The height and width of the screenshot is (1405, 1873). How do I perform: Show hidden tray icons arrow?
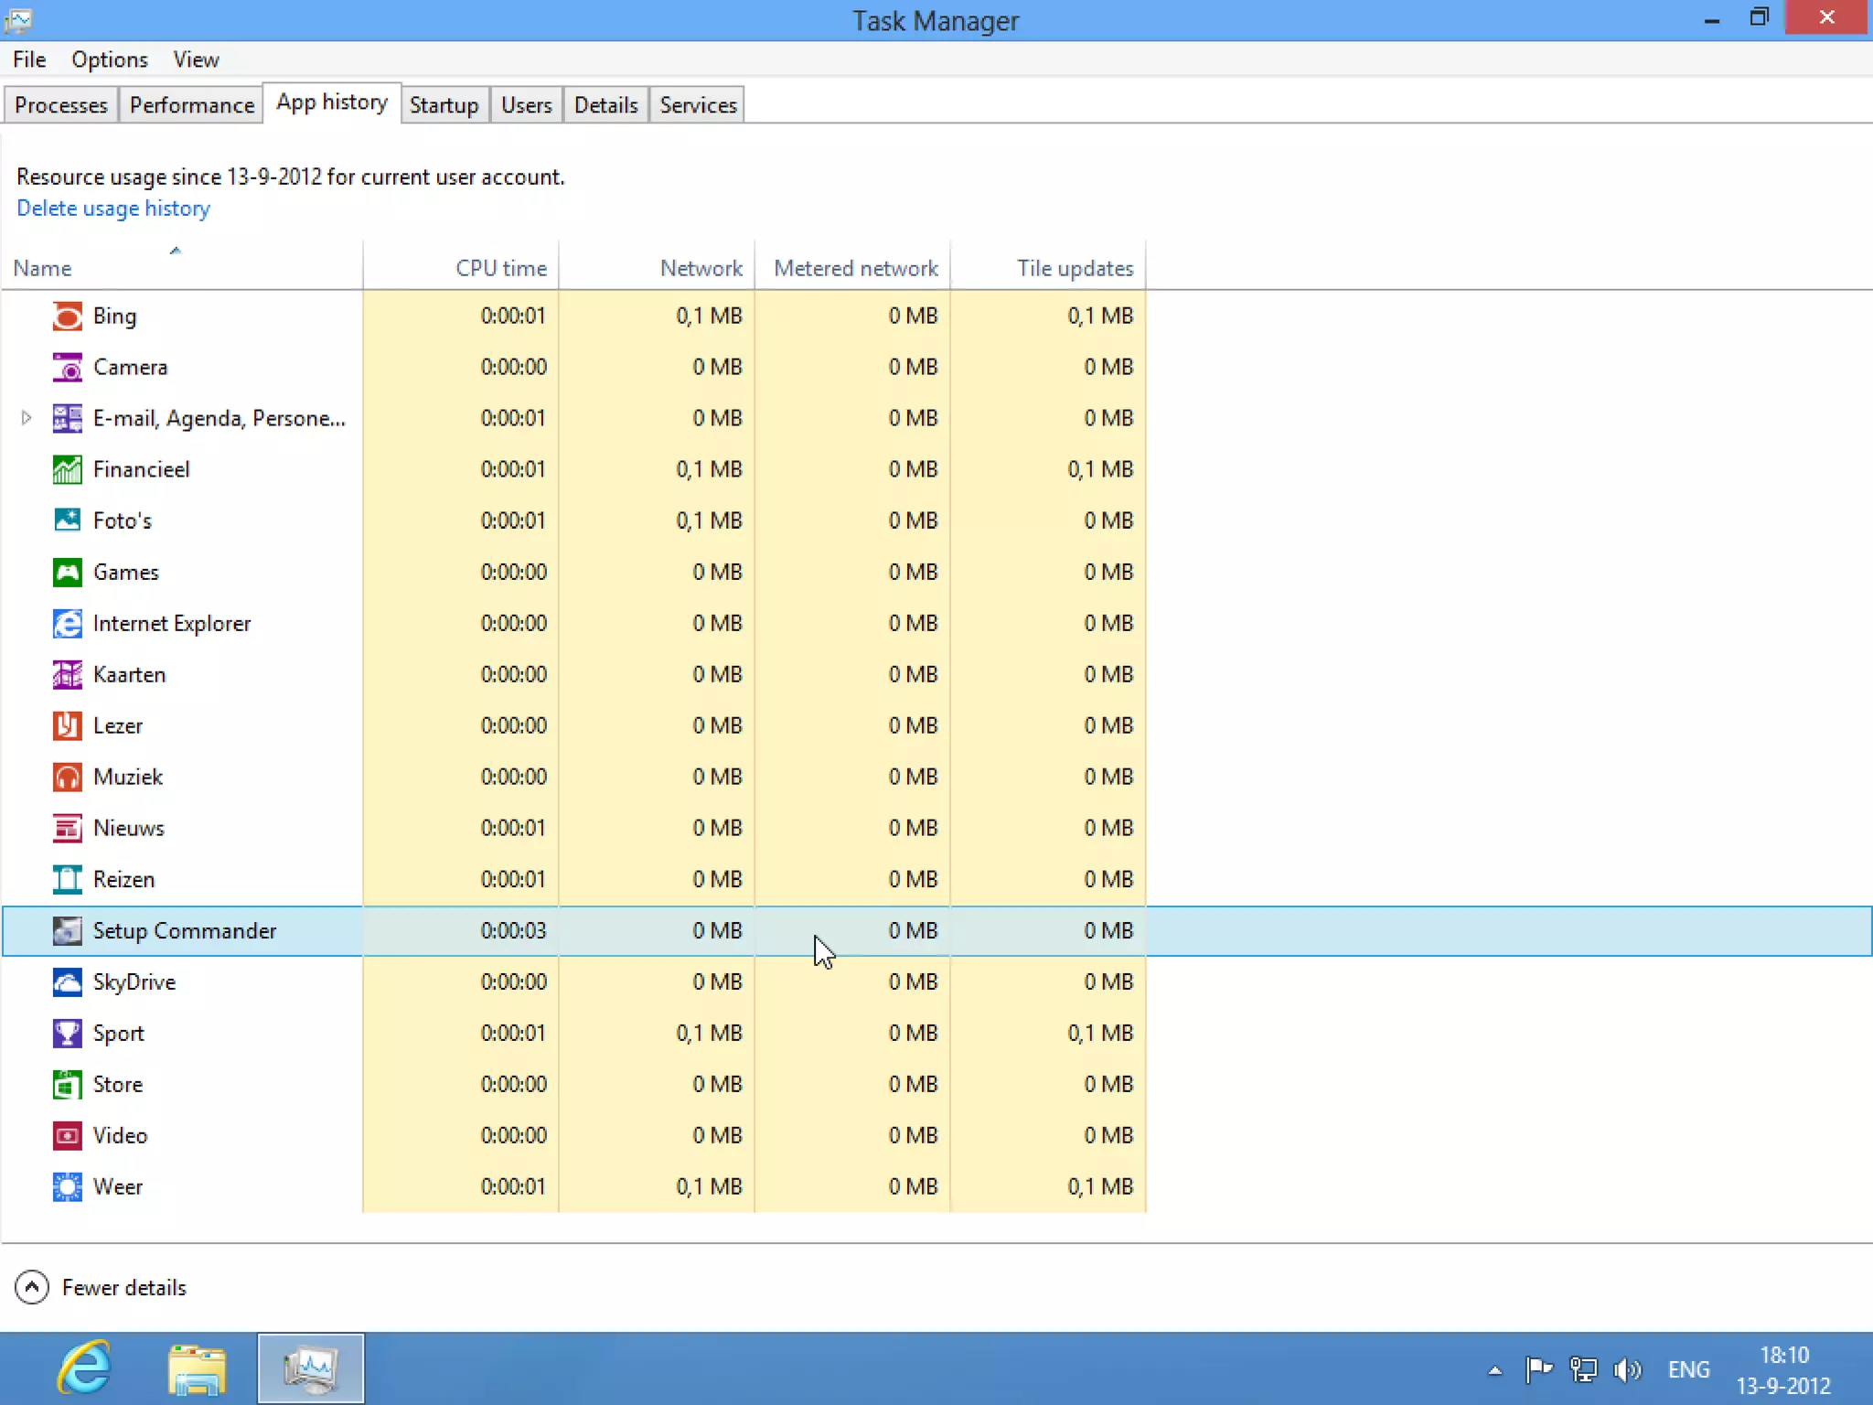1494,1370
